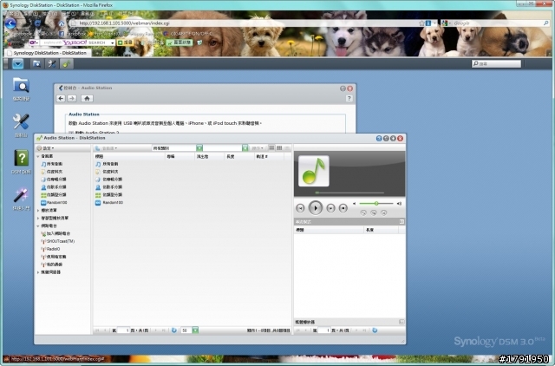Open the items-per-page dropdown showing 50

tap(195, 330)
